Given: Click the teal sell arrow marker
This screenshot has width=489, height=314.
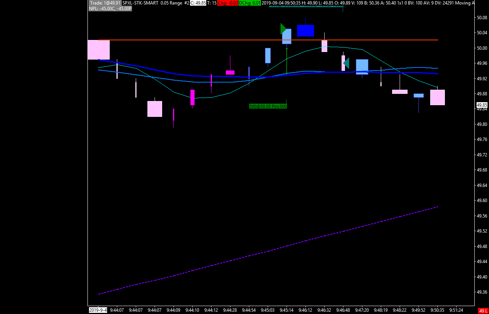Looking at the screenshot, I should (x=346, y=63).
